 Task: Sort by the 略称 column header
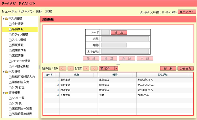pos(117,75)
